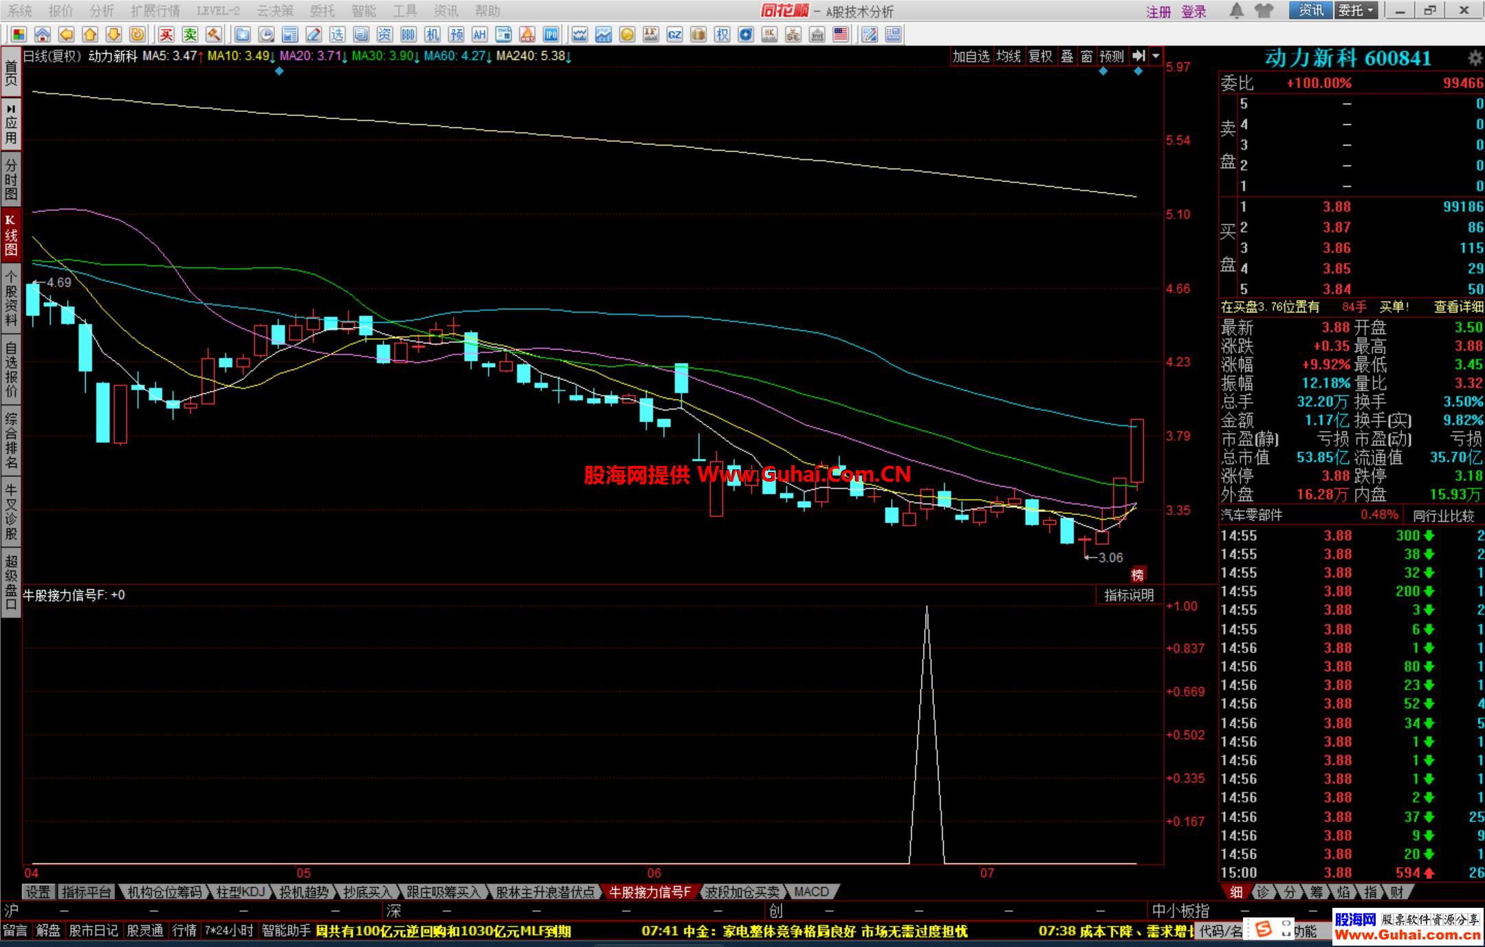
Task: Click the T-shirt skin icon
Action: tap(1264, 10)
